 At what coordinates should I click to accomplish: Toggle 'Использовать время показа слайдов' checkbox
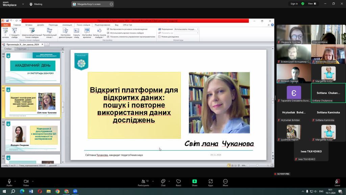[108, 33]
